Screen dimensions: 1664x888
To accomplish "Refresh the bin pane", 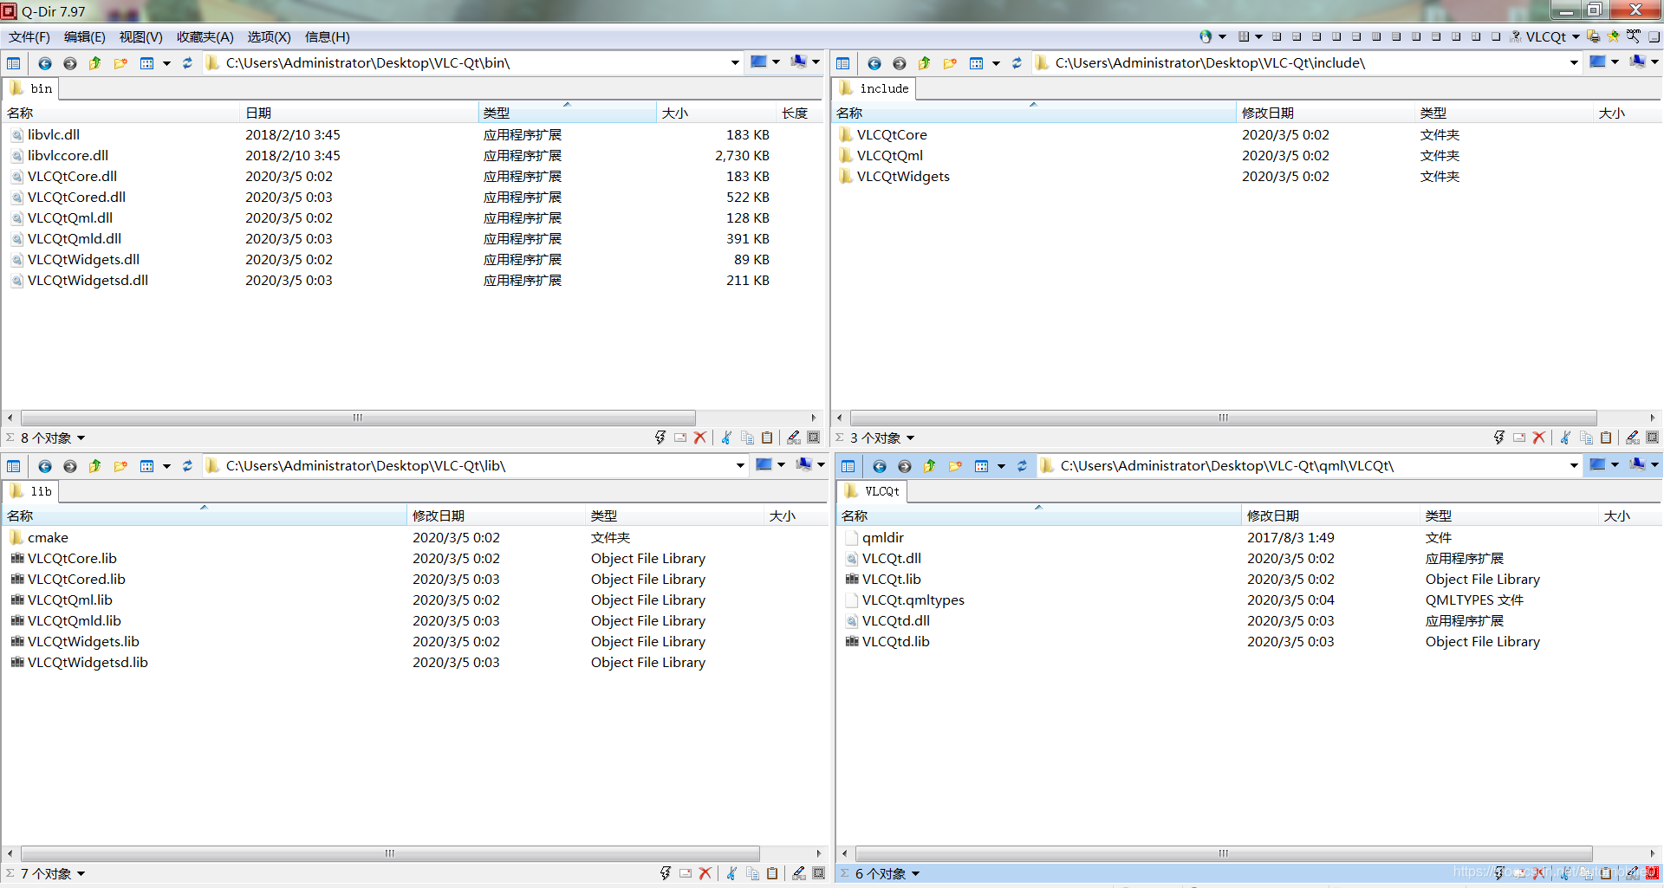I will pyautogui.click(x=187, y=63).
